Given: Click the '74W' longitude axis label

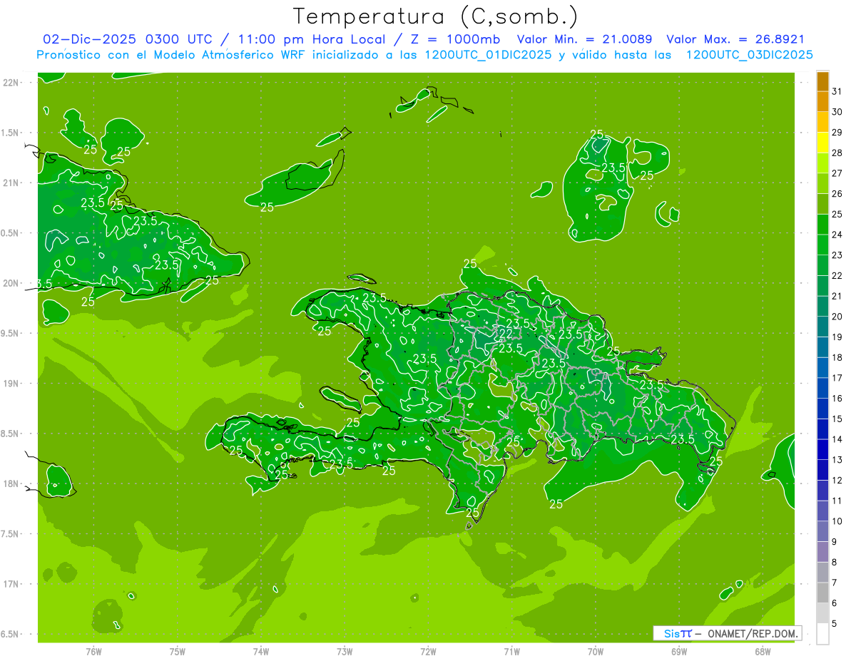Looking at the screenshot, I should (261, 651).
